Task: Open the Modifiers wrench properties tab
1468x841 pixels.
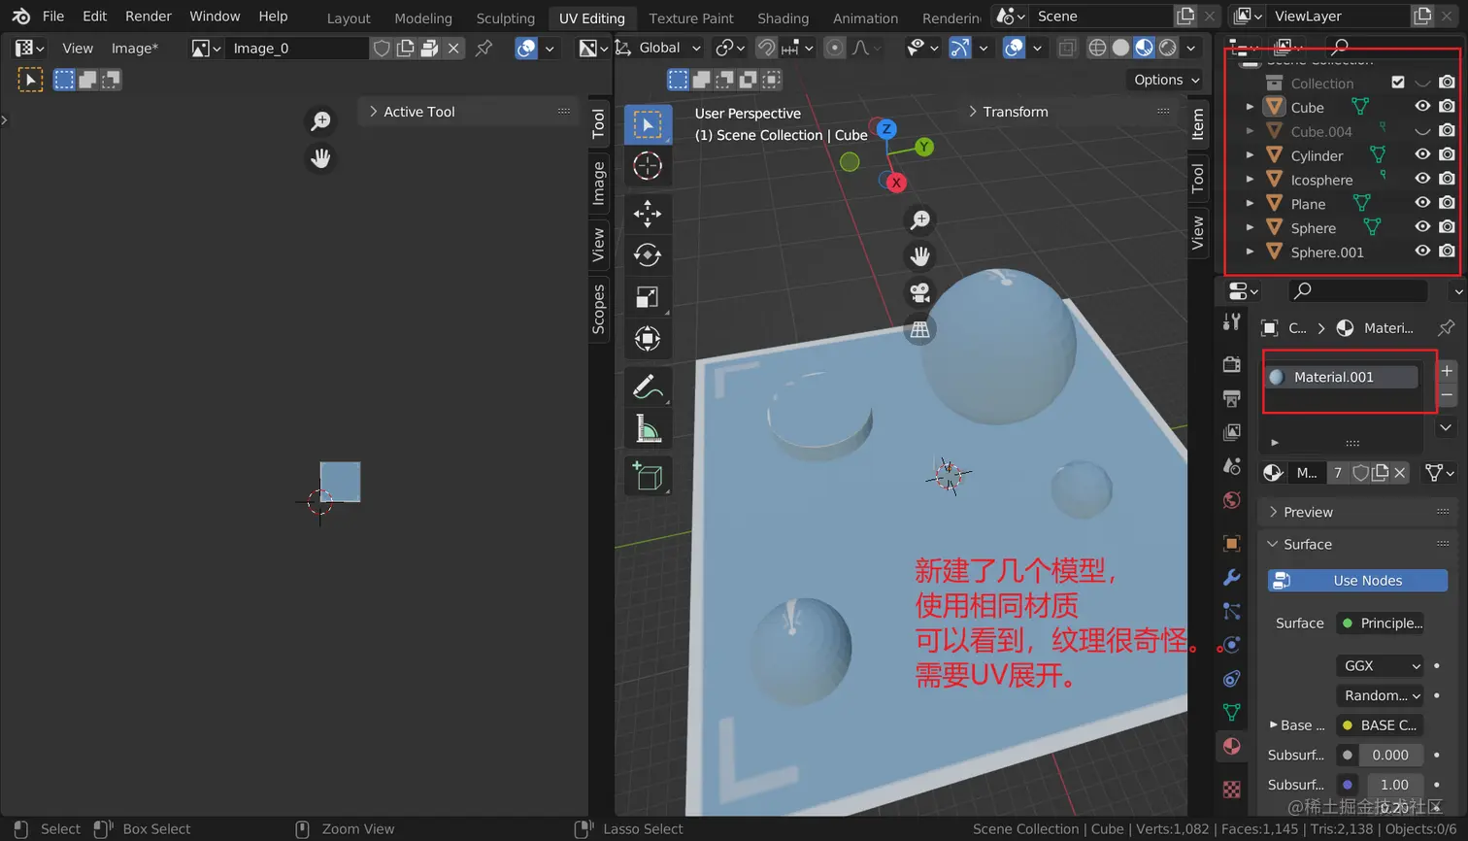Action: pos(1232,577)
